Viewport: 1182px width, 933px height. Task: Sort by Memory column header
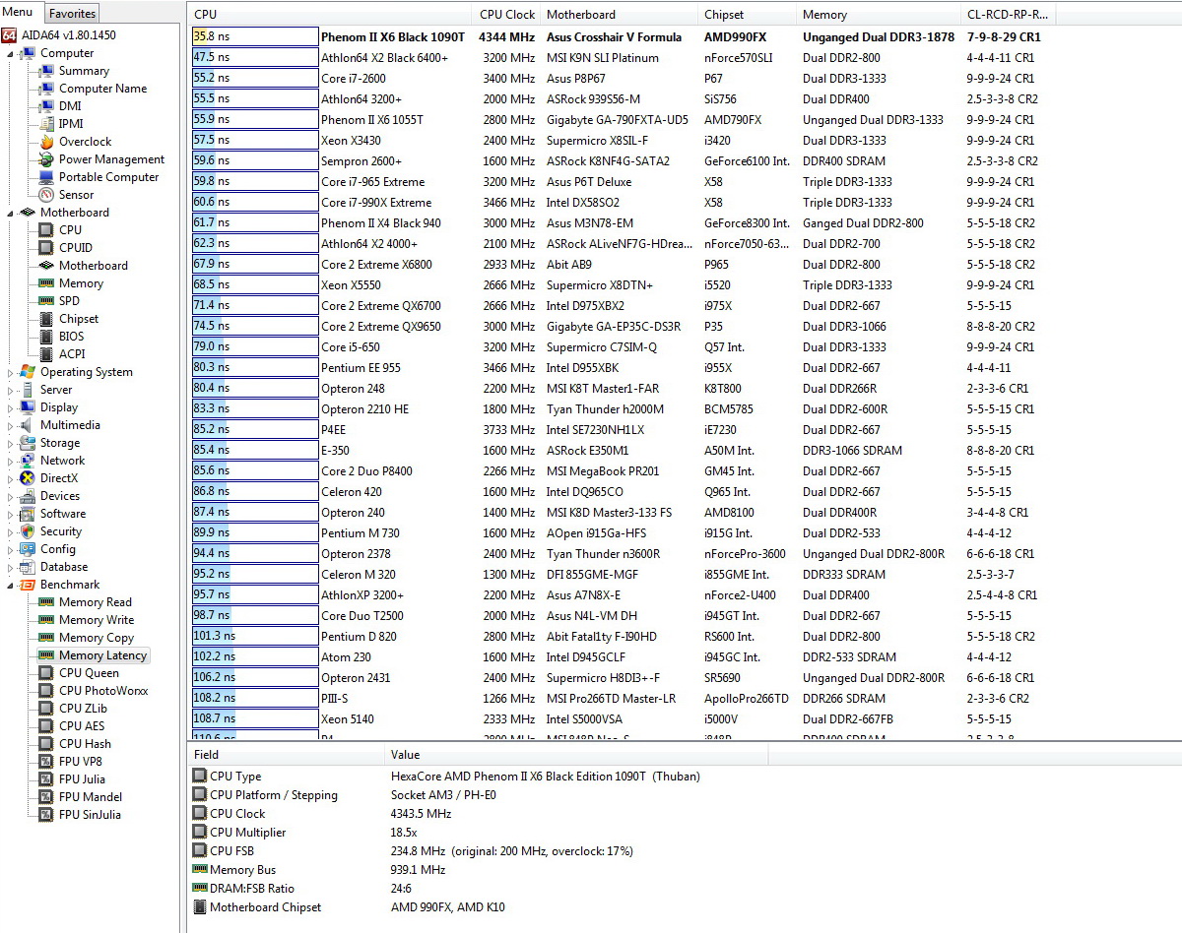[x=879, y=15]
